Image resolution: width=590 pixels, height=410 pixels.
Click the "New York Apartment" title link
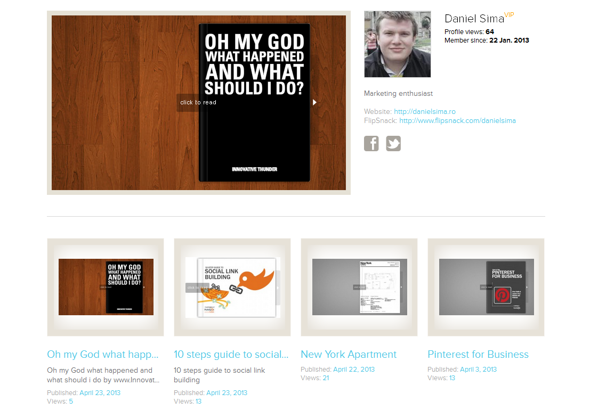(349, 355)
